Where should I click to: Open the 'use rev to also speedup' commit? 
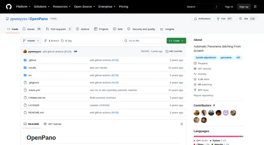pyautogui.click(x=114, y=90)
